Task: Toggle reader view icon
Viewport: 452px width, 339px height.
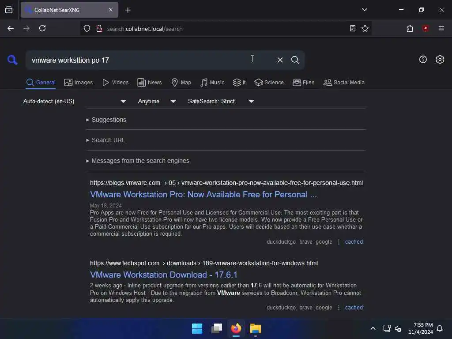Action: pos(353,28)
